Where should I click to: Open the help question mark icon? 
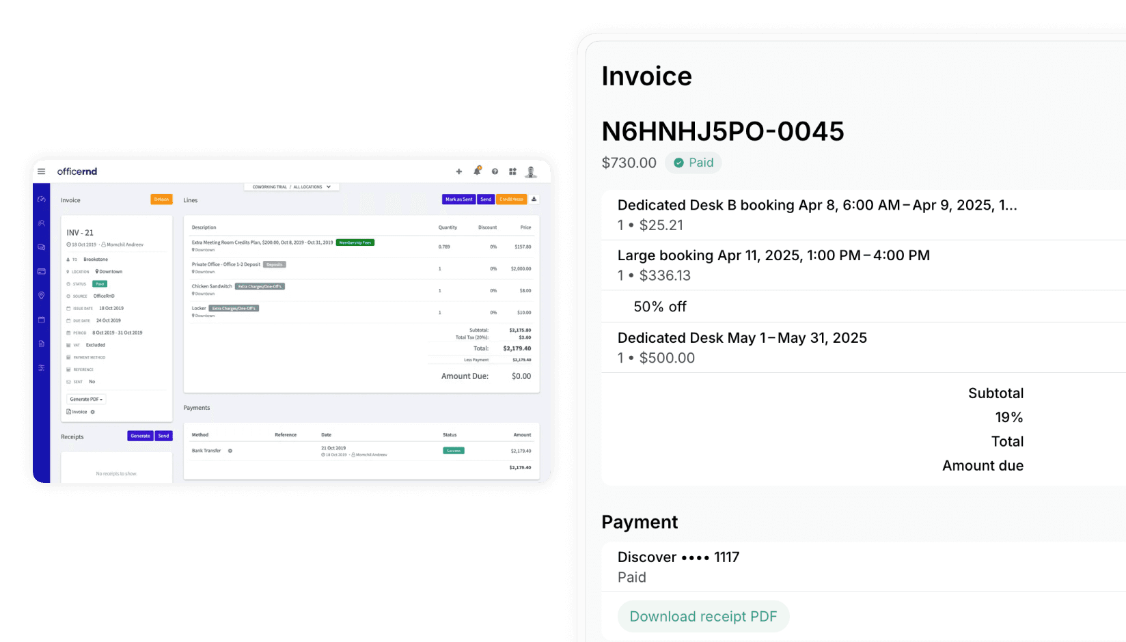tap(495, 171)
